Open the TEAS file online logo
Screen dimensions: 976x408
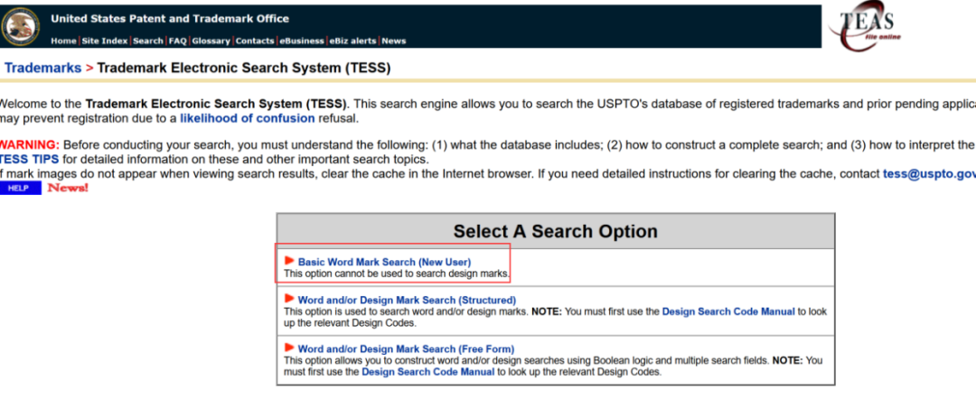(868, 28)
